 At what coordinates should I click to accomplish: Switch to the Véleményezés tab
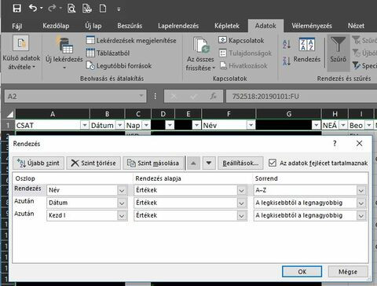click(x=312, y=26)
